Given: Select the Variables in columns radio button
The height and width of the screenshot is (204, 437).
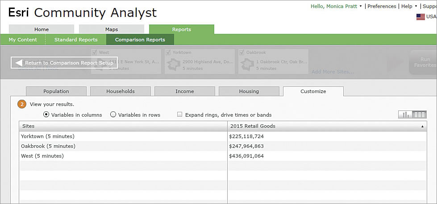Looking at the screenshot, I should click(x=46, y=114).
